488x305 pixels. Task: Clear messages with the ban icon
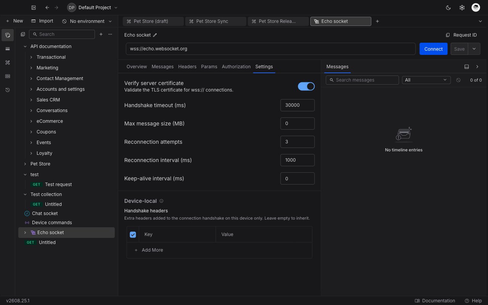458,80
